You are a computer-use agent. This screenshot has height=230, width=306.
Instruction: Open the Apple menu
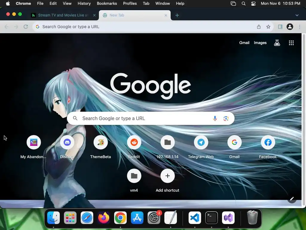(8, 4)
